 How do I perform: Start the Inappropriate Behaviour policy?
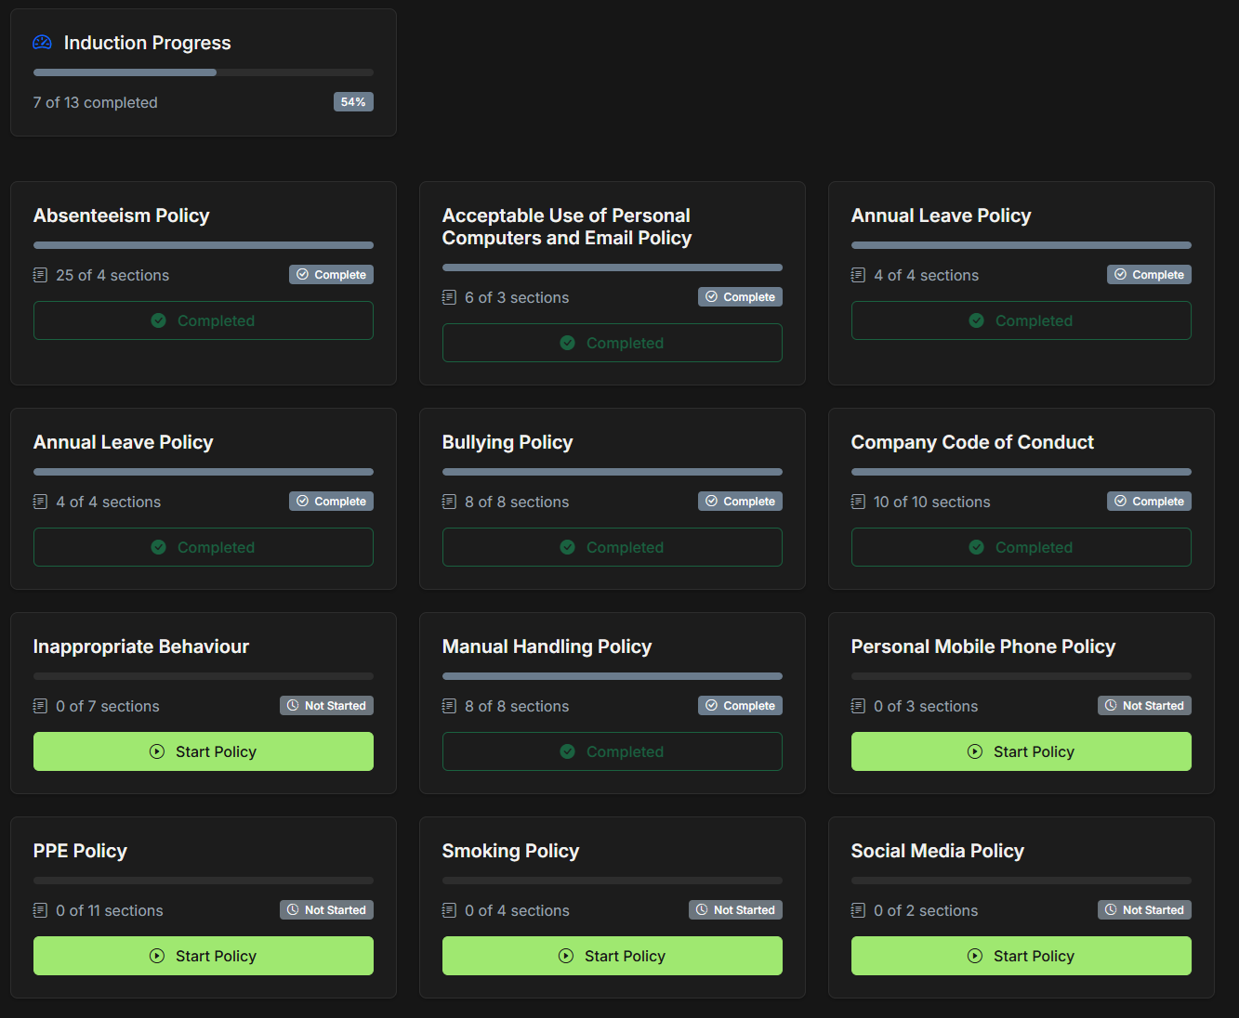click(x=203, y=751)
